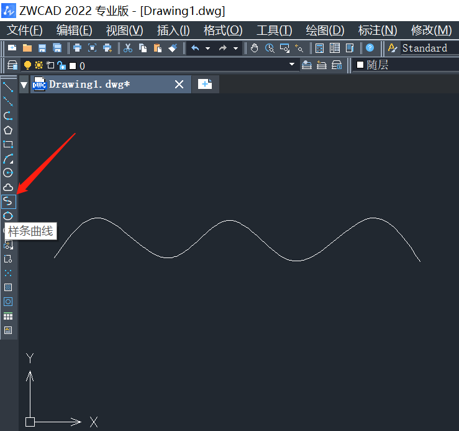Select the Table tool
459x431 pixels.
pos(8,316)
